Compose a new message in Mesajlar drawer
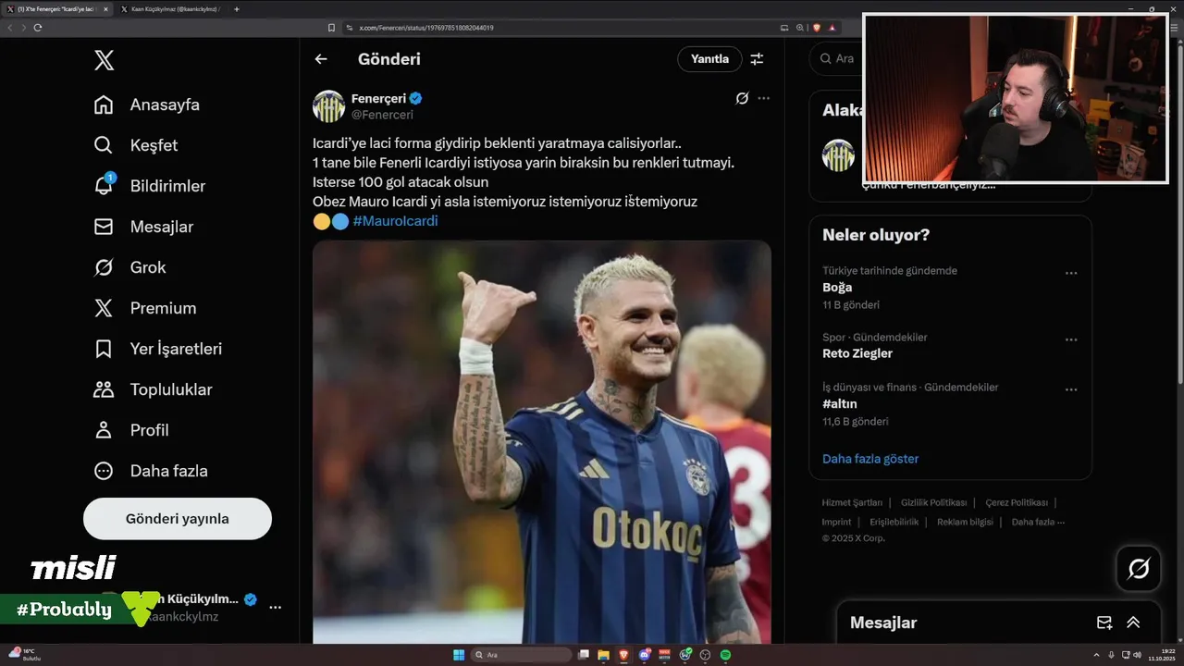 1104,623
